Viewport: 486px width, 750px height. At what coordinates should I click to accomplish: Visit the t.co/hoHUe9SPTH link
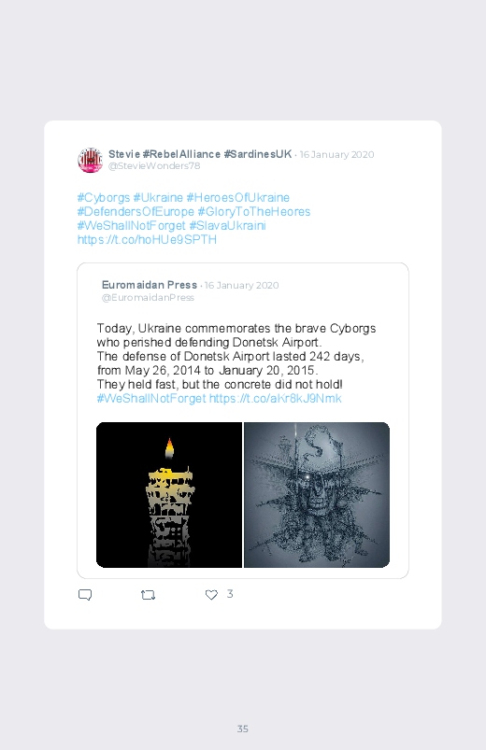pos(147,239)
